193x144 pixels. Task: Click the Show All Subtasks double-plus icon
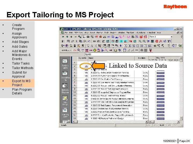click(x=80, y=37)
